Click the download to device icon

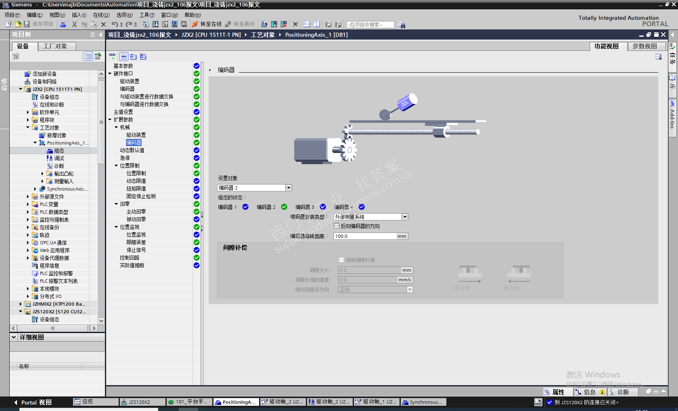(x=155, y=24)
